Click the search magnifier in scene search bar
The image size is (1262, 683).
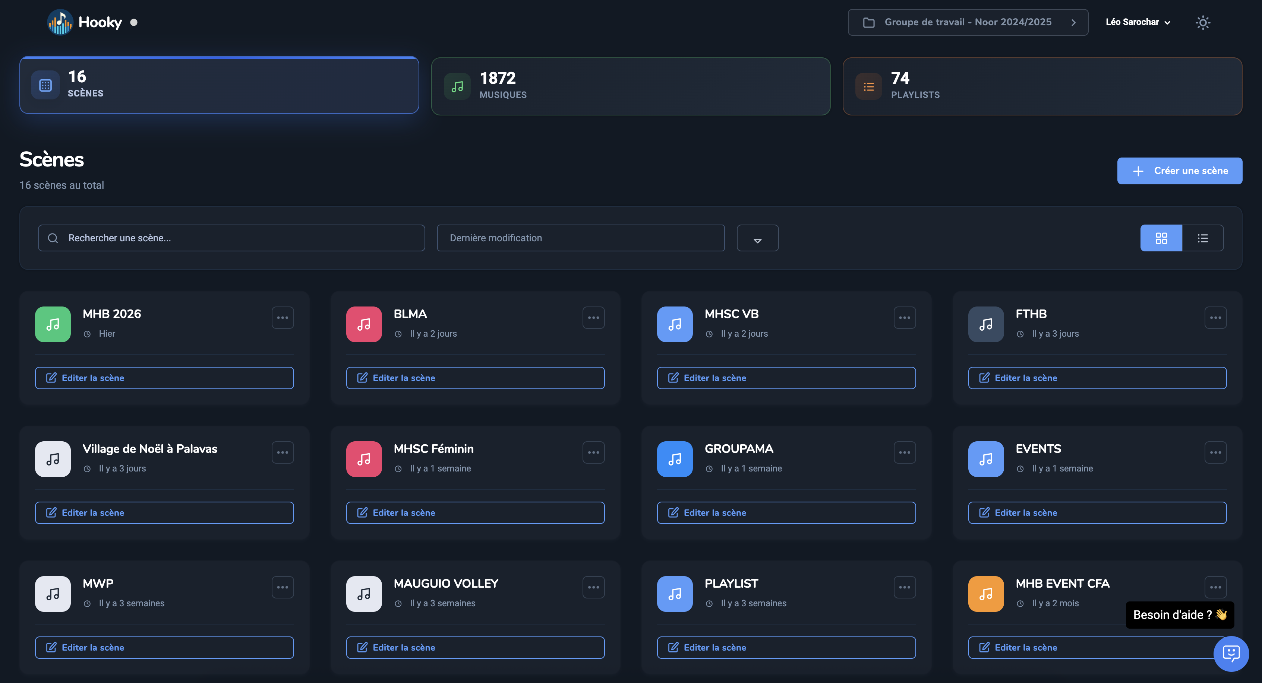[53, 238]
